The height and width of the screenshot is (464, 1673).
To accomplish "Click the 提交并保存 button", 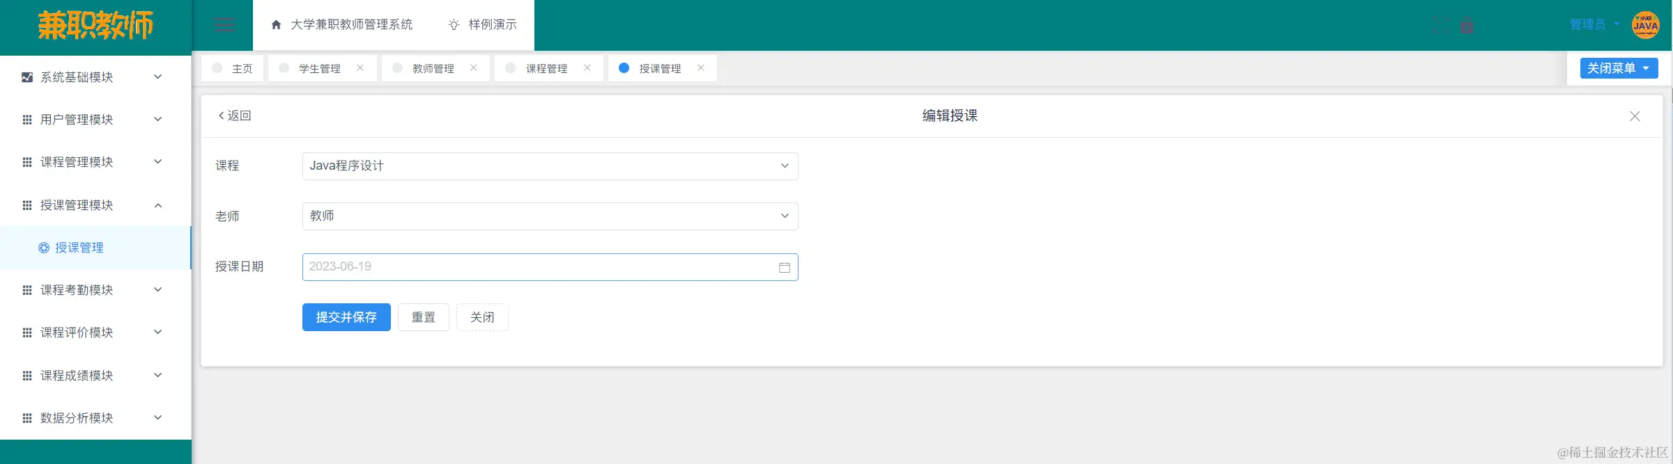I will [x=346, y=317].
